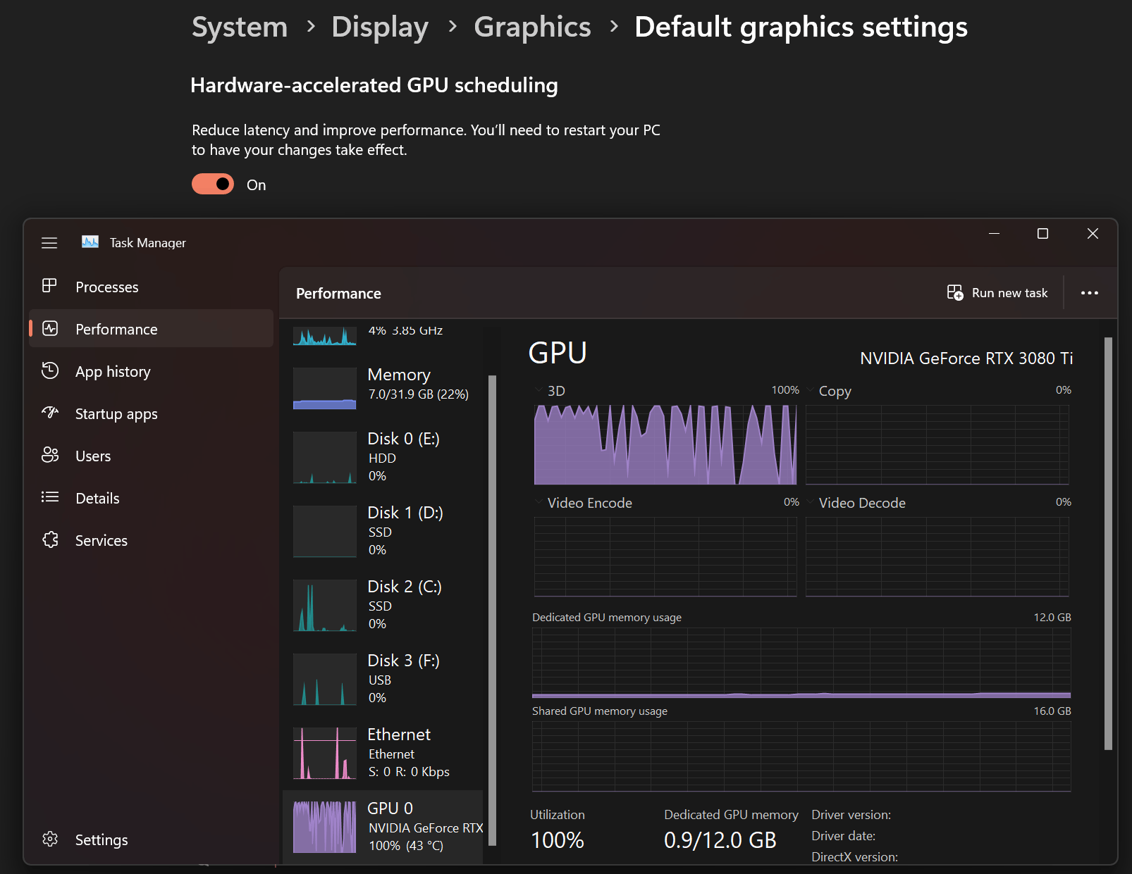Screen dimensions: 1132x874
Task: Click the Video Decode graph area
Action: (937, 557)
